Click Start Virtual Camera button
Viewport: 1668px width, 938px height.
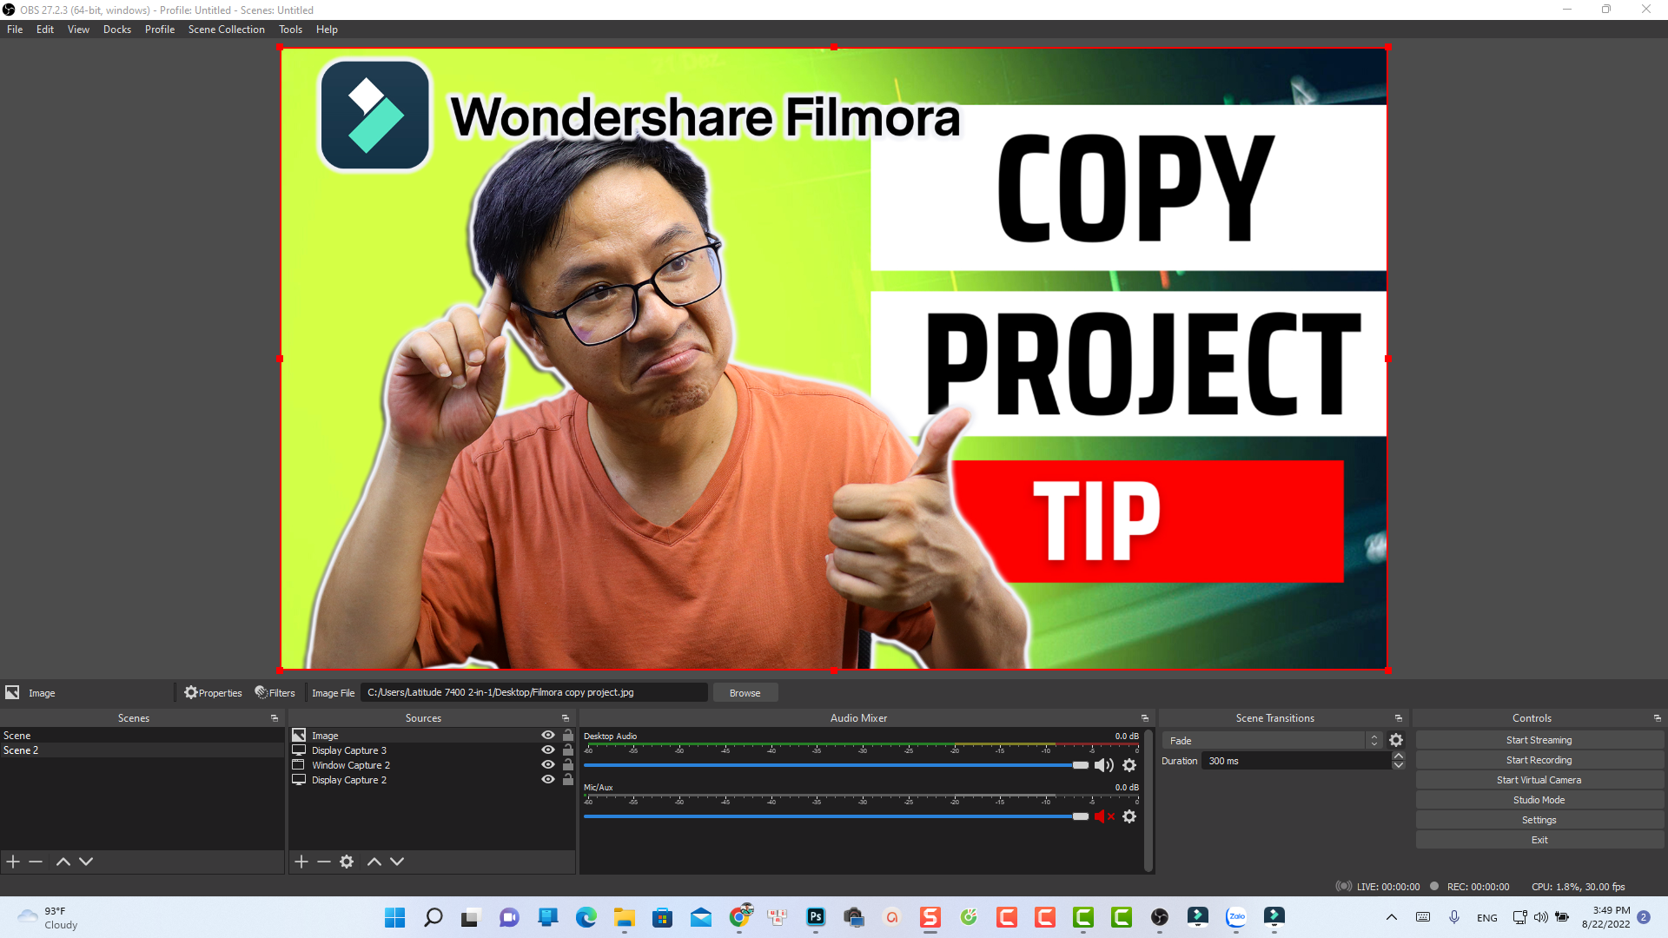click(x=1539, y=780)
